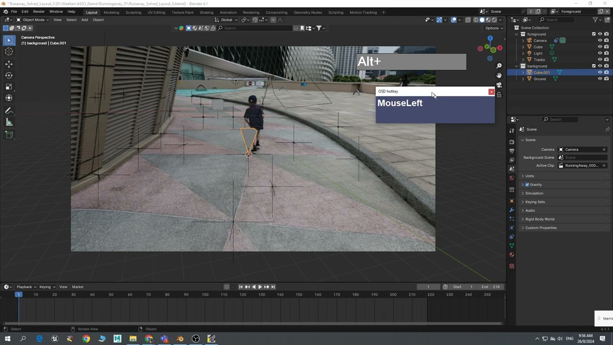Toggle foreground collection exclude checkbox

tap(594, 34)
